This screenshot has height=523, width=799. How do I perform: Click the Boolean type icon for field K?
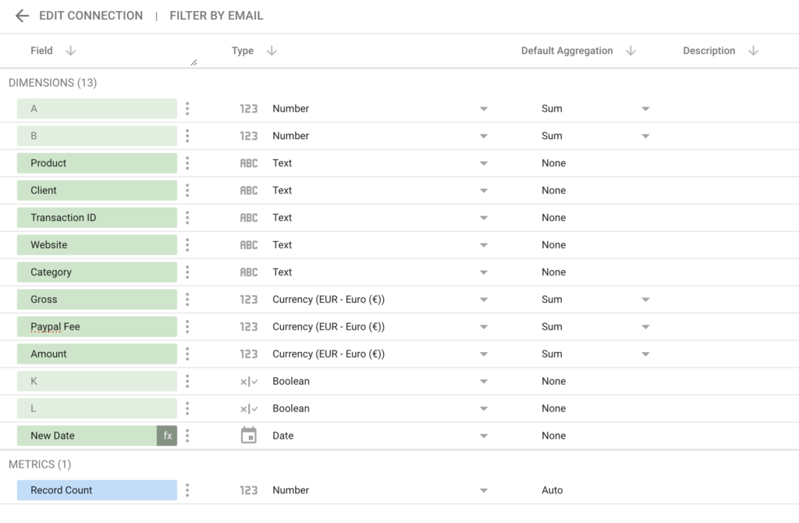(248, 381)
